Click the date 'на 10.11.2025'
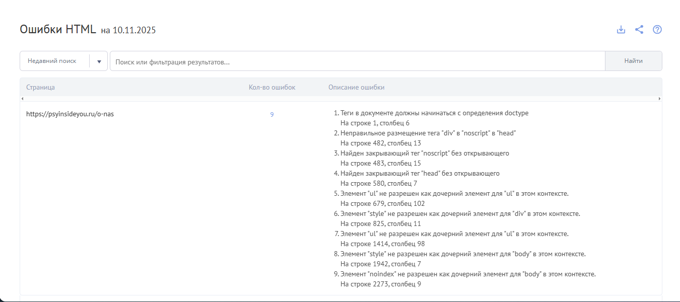Image resolution: width=680 pixels, height=302 pixels. pyautogui.click(x=128, y=31)
